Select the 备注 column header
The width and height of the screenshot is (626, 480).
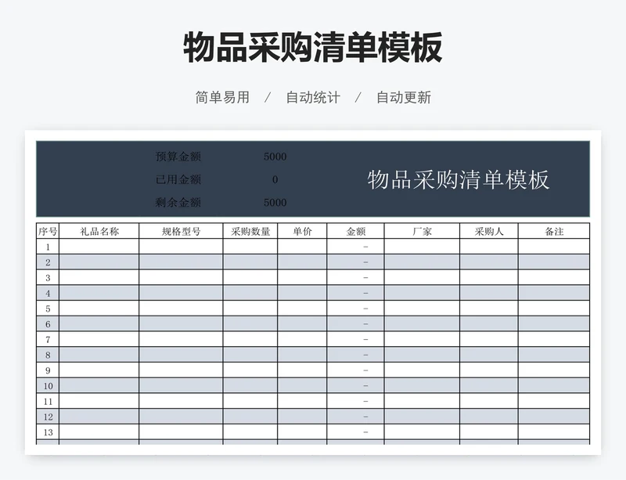pyautogui.click(x=554, y=231)
